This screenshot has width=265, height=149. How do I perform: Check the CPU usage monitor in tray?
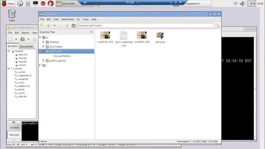click(251, 3)
